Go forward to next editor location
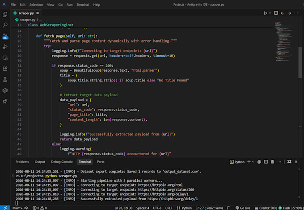 289,13
